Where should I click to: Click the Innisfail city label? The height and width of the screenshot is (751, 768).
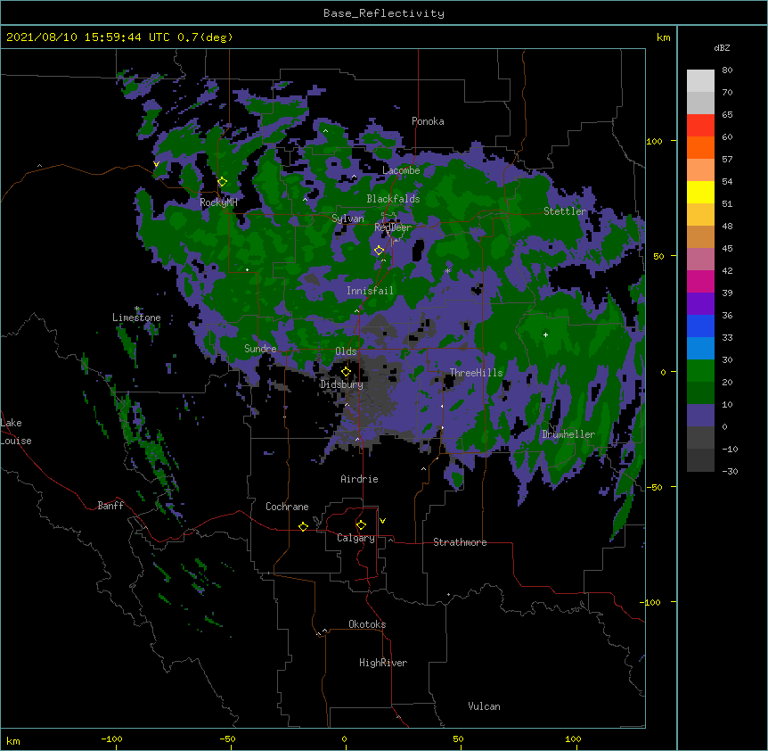pyautogui.click(x=370, y=291)
